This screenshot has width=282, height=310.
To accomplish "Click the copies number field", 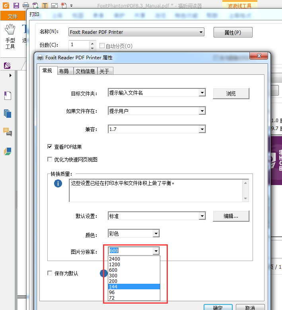I will 79,45.
